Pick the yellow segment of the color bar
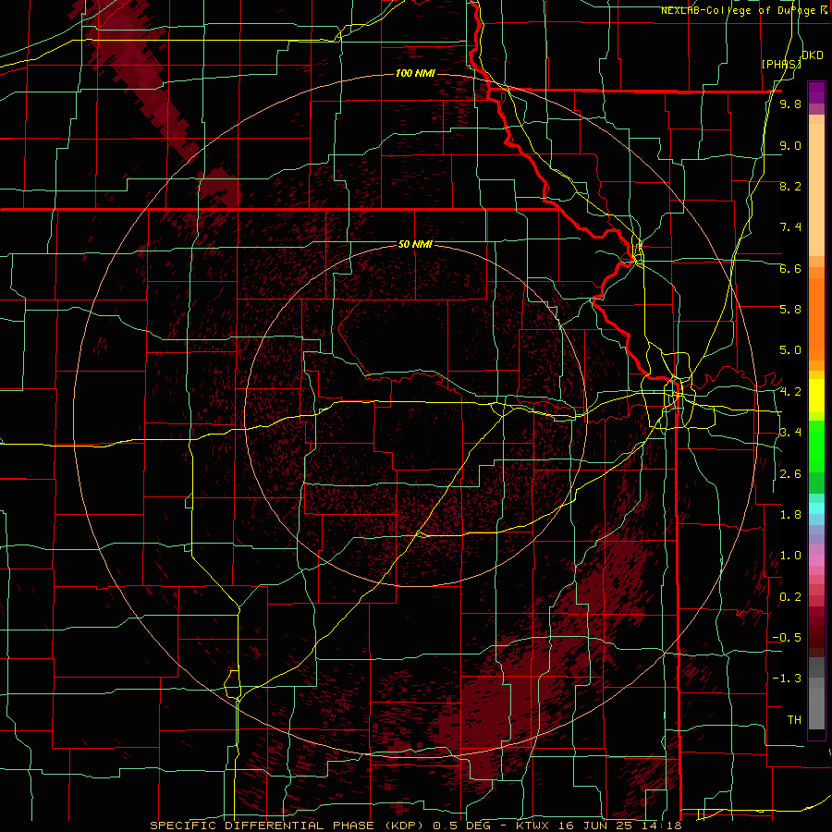 pos(816,396)
